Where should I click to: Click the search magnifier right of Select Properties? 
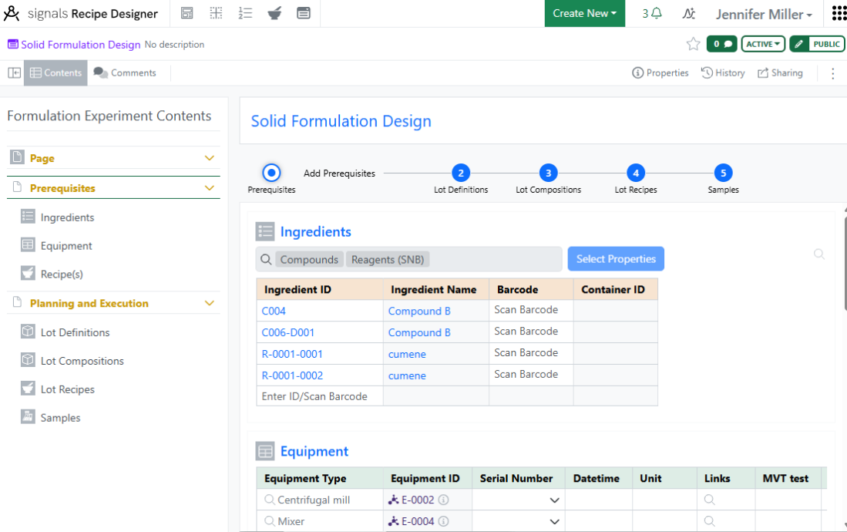(819, 254)
